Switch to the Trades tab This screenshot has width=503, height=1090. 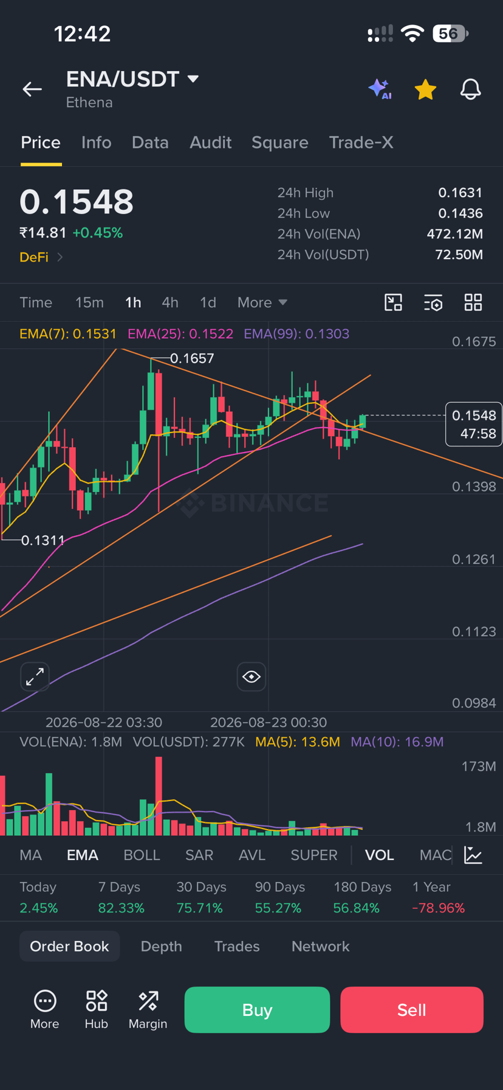pos(237,946)
